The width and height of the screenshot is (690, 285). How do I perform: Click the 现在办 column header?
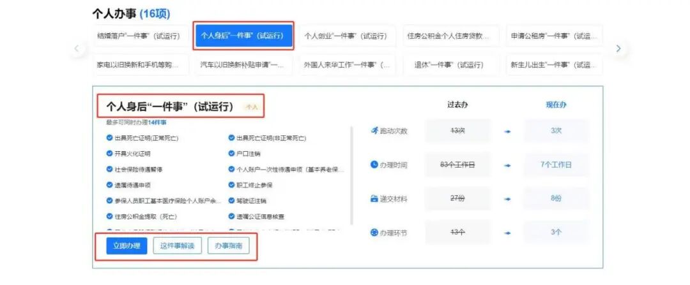556,105
